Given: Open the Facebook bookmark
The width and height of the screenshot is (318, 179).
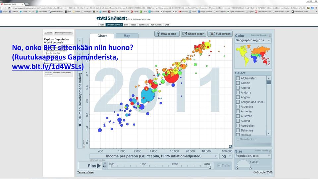Looking at the screenshot, I should [14, 12].
